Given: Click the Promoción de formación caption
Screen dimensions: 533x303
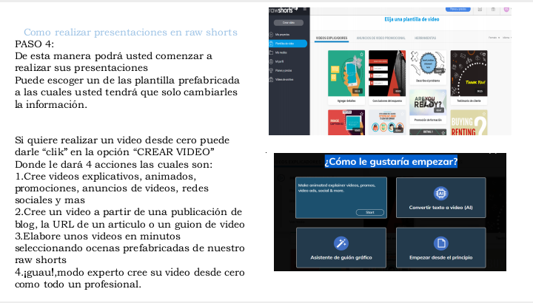Looking at the screenshot, I should (428, 120).
